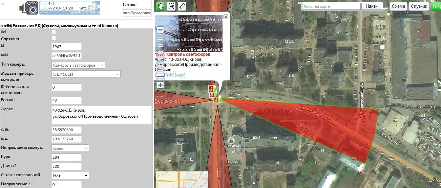Expand the Связка направлений dropdown
The height and width of the screenshot is (188, 441).
tap(70, 175)
